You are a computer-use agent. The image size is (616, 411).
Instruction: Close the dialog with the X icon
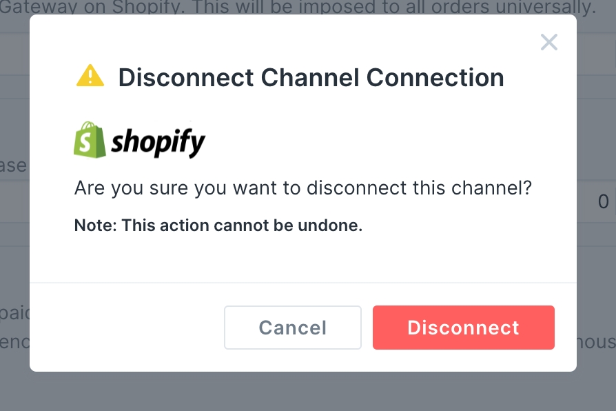tap(548, 43)
